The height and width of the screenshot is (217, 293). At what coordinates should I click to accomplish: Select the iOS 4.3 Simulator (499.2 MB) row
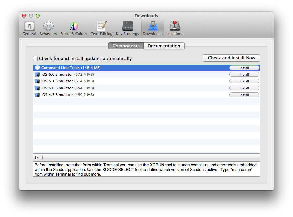146,95
